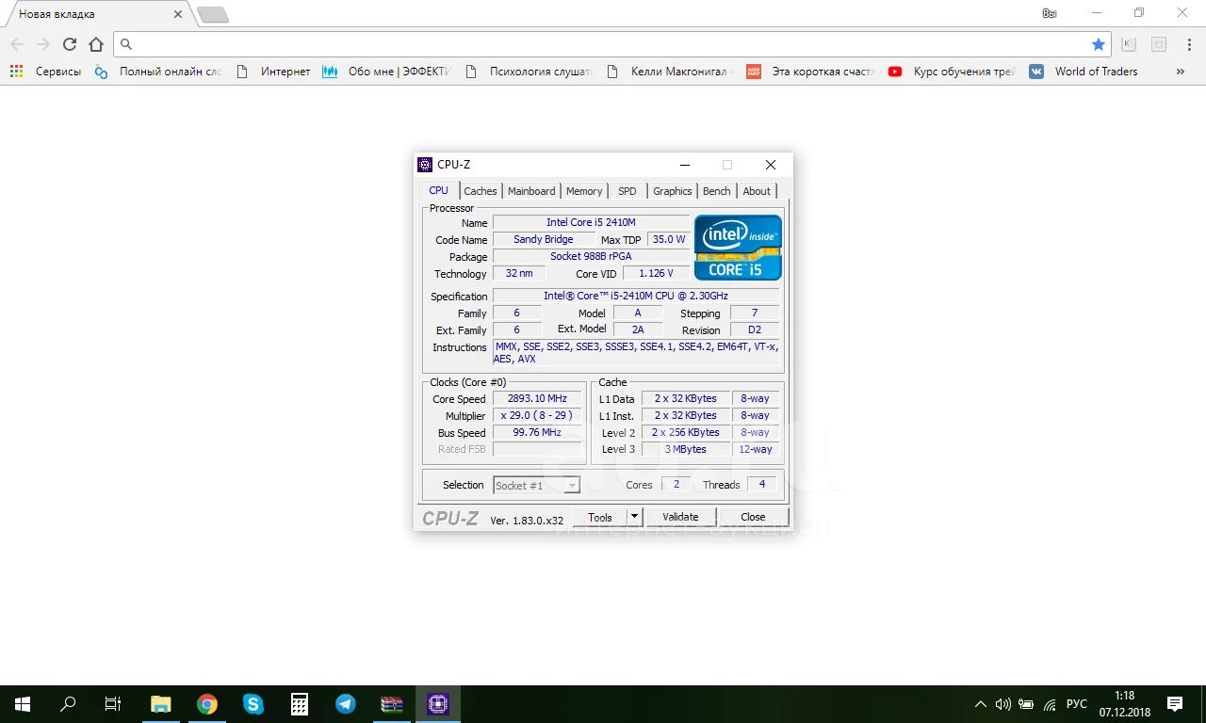Click the Socket 988B rPGA package value
Image resolution: width=1206 pixels, height=723 pixels.
pos(591,257)
